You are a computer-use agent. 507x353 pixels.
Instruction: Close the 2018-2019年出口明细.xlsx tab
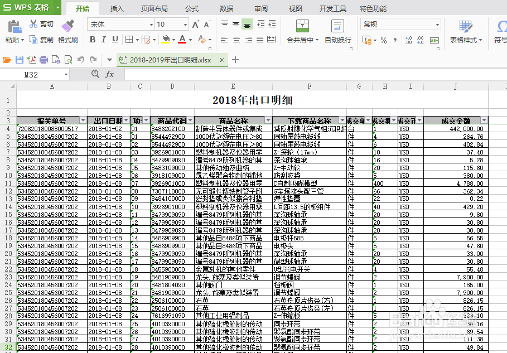(222, 60)
